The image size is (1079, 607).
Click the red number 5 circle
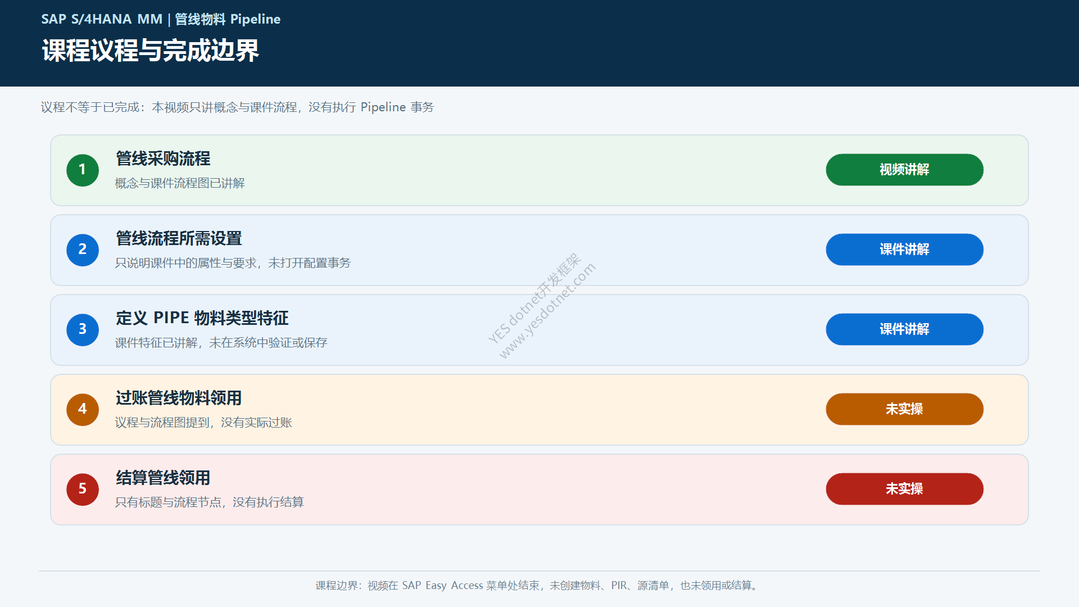(x=83, y=489)
